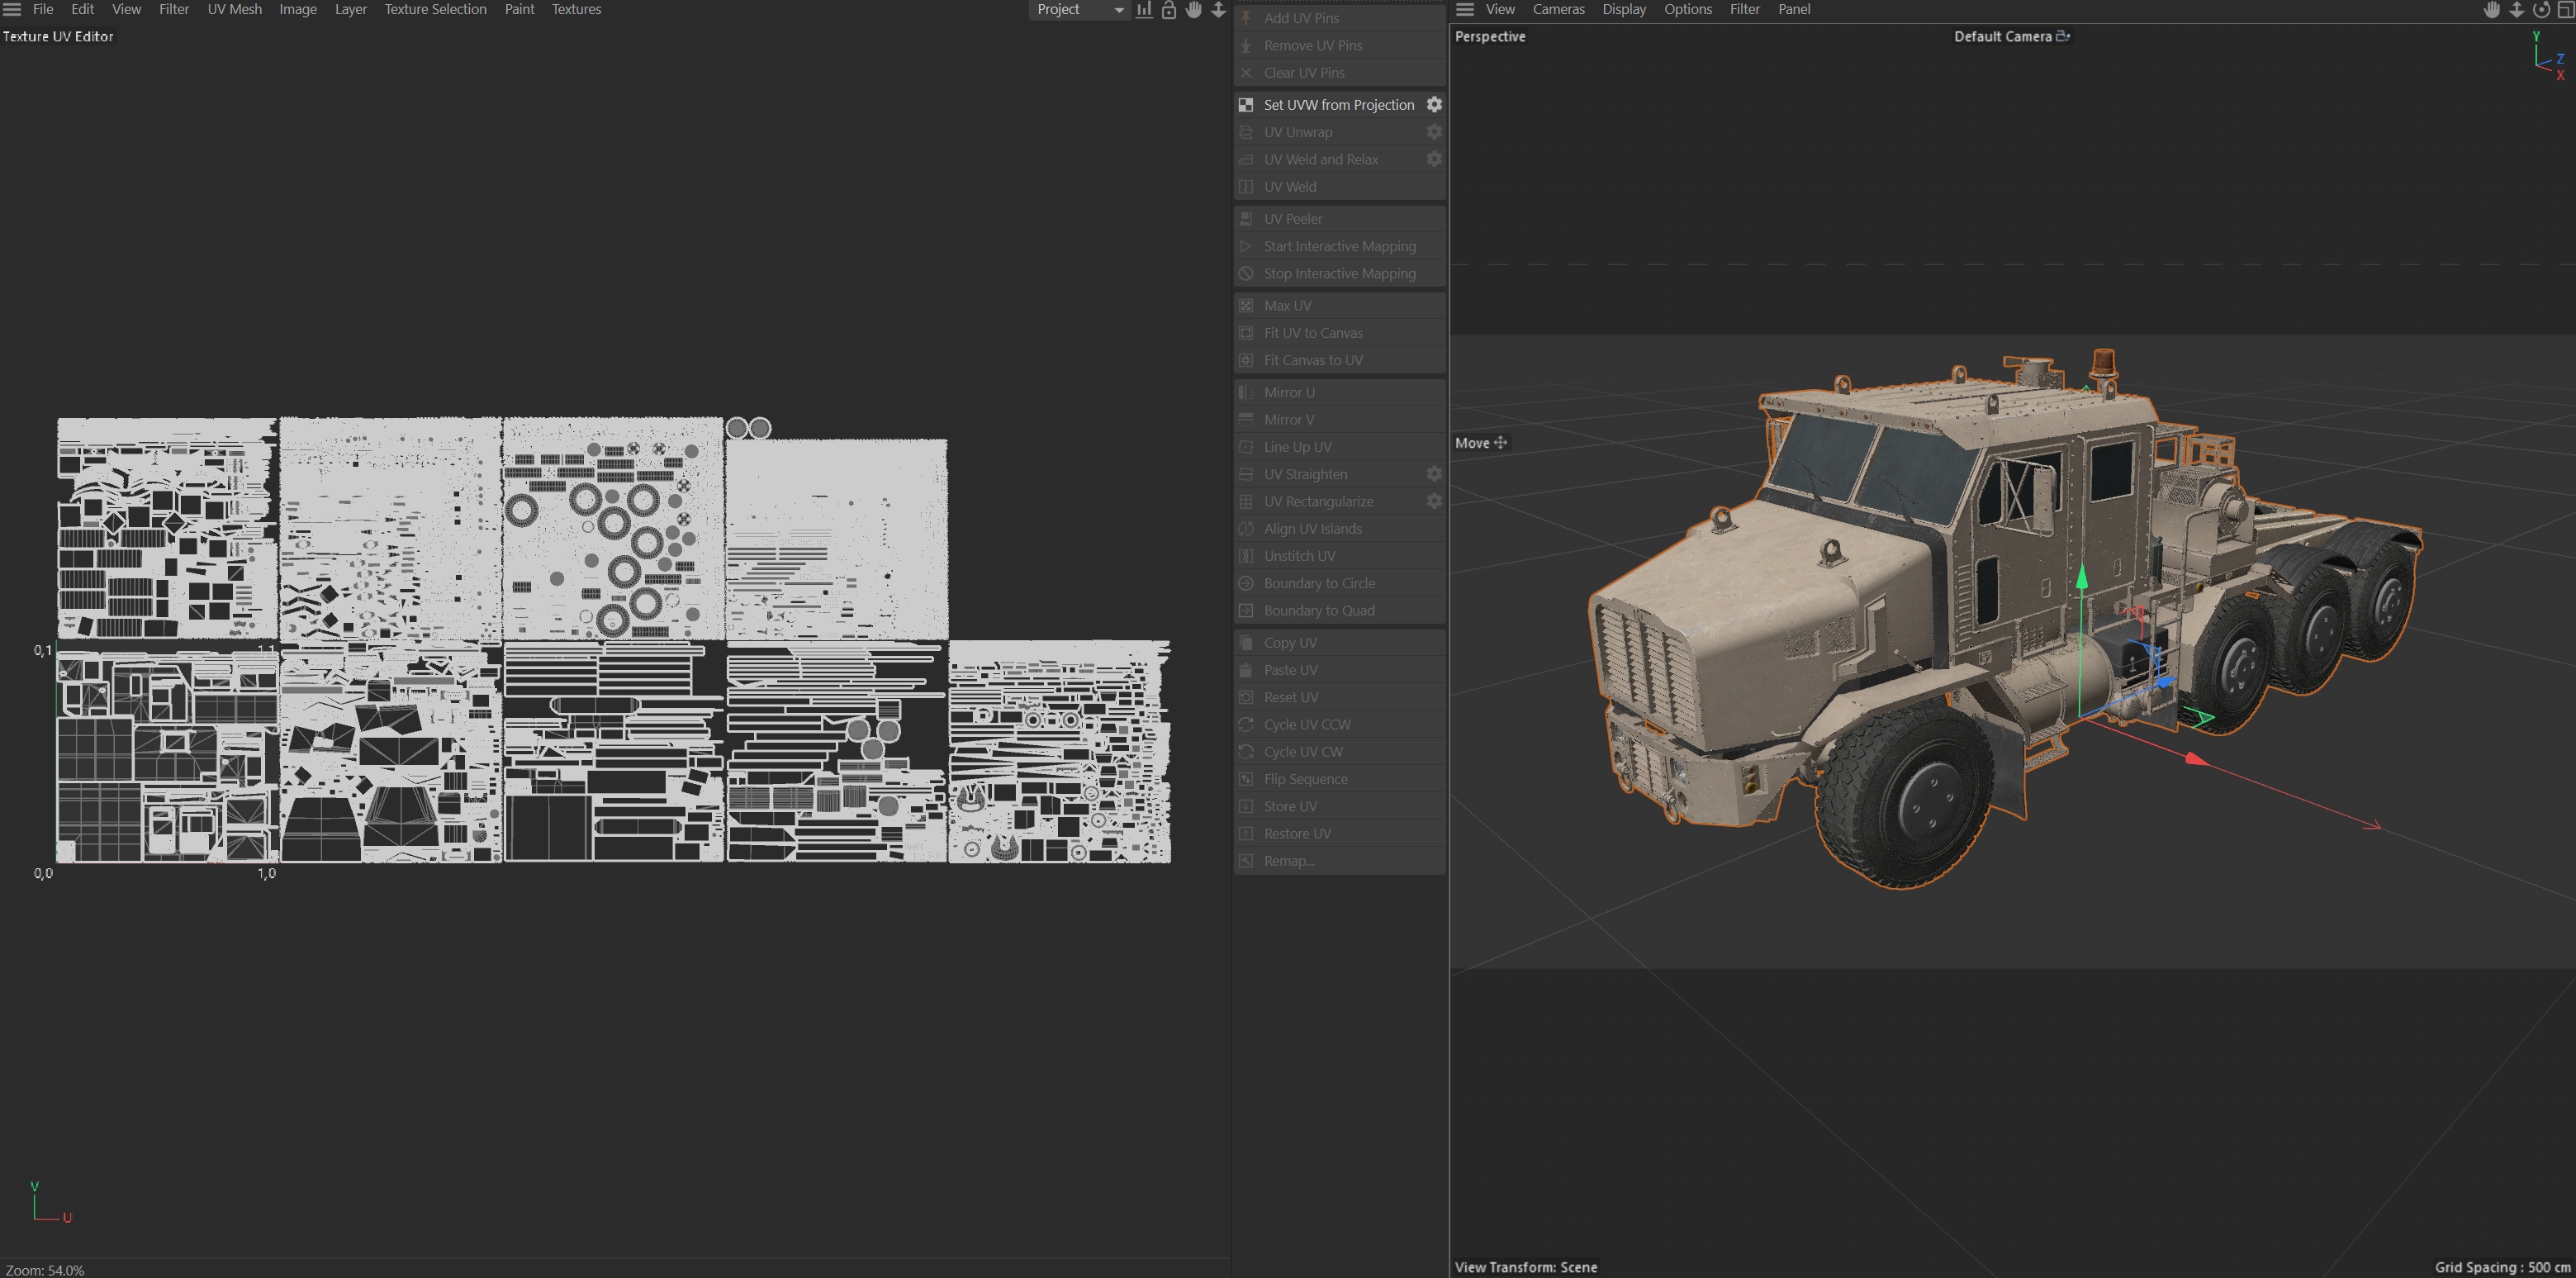Click the viewport pan hand icon
Viewport: 2576px width, 1278px height.
pos(2492,10)
